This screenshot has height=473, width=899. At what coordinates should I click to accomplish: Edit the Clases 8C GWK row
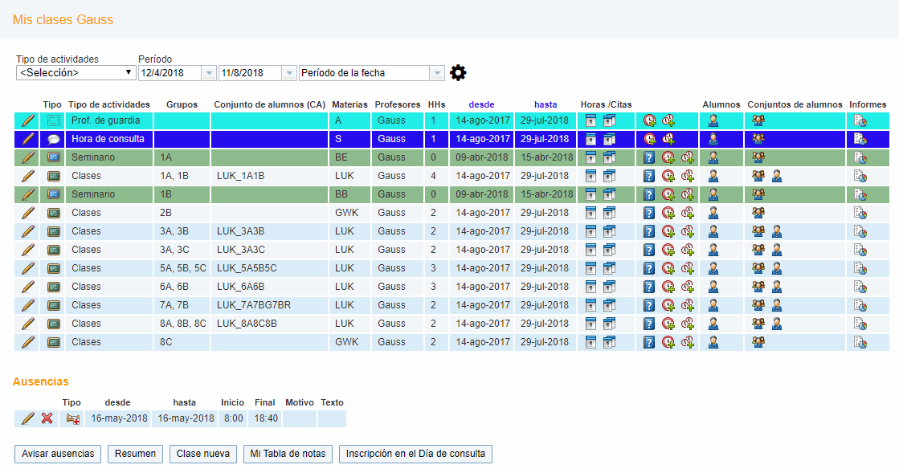[x=27, y=342]
